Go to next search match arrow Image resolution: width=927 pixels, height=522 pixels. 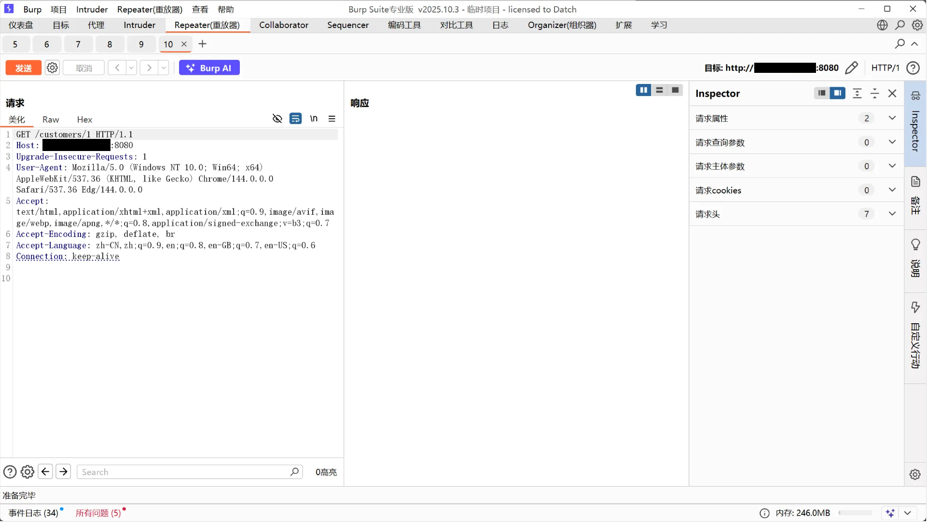63,471
